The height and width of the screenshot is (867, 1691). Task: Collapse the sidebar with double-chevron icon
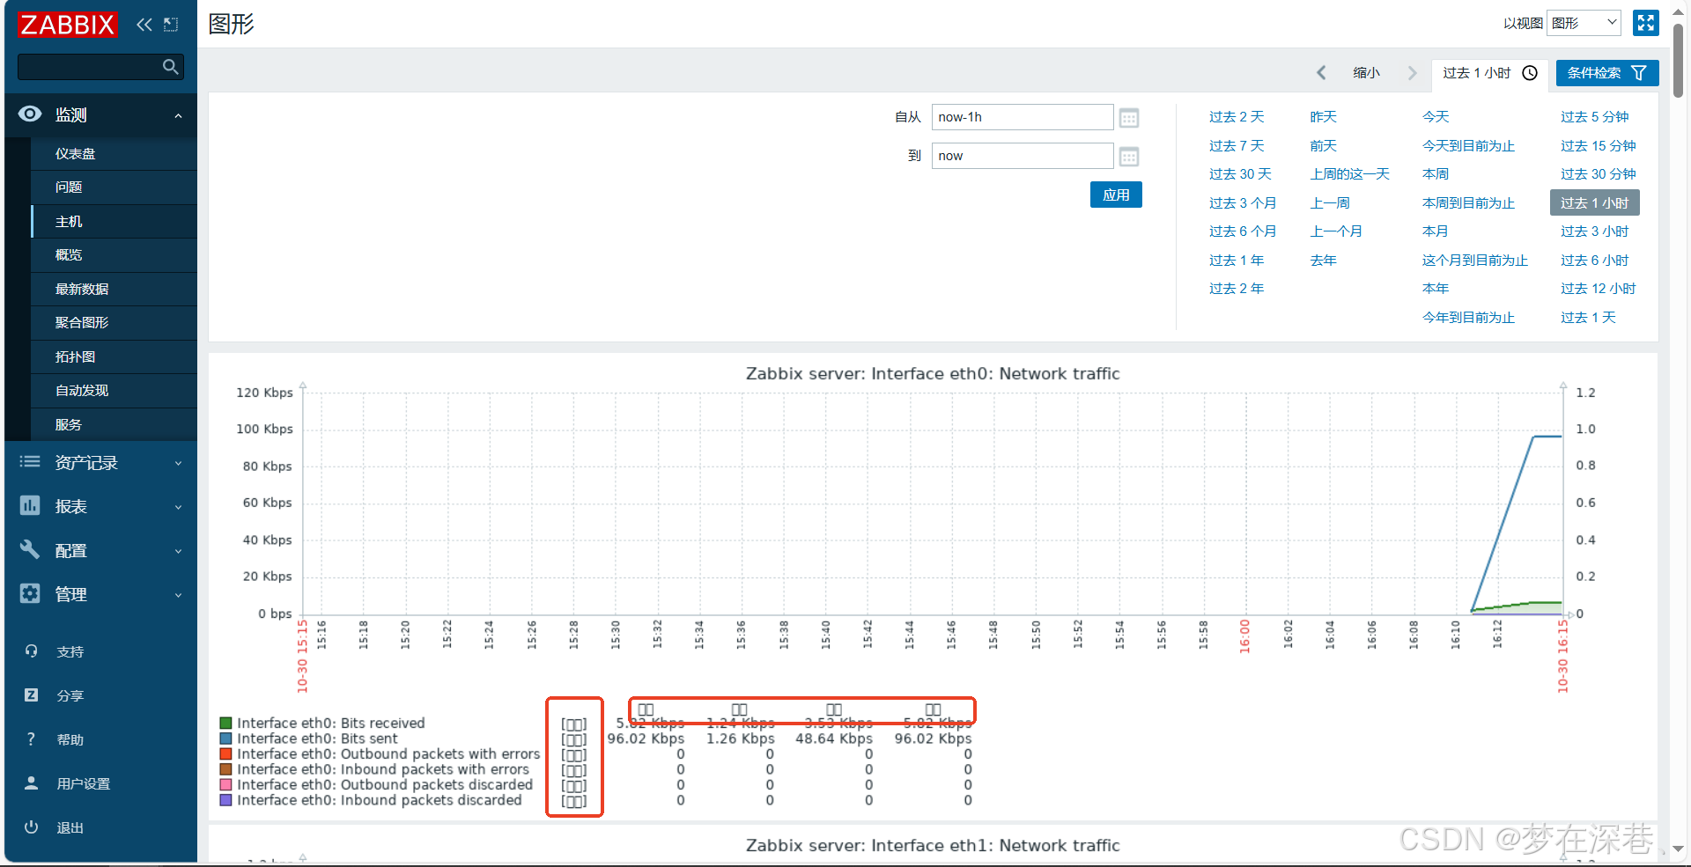point(144,25)
